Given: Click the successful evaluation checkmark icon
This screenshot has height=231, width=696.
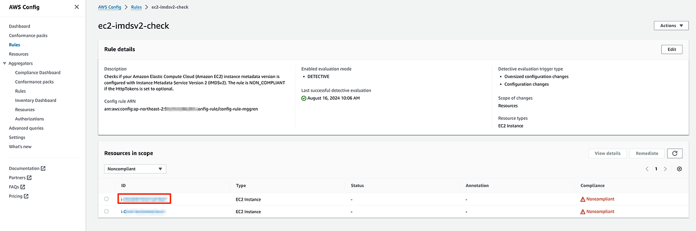Looking at the screenshot, I should (x=304, y=98).
